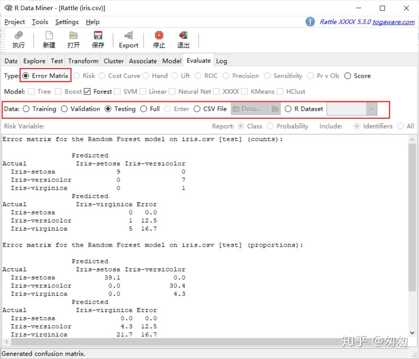The width and height of the screenshot is (419, 359).
Task: Select CSV File data source radio
Action: click(x=197, y=109)
